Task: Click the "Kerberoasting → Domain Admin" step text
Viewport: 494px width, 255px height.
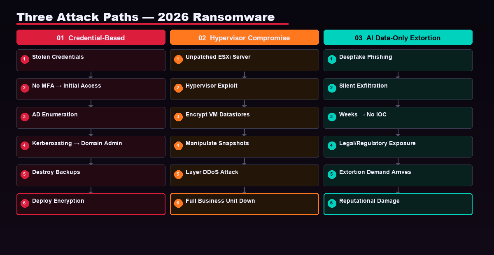Action: click(77, 143)
